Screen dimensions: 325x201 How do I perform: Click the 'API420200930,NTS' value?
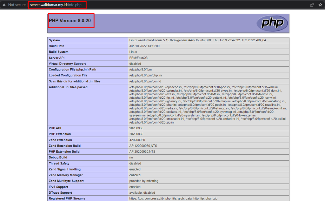tap(143, 146)
